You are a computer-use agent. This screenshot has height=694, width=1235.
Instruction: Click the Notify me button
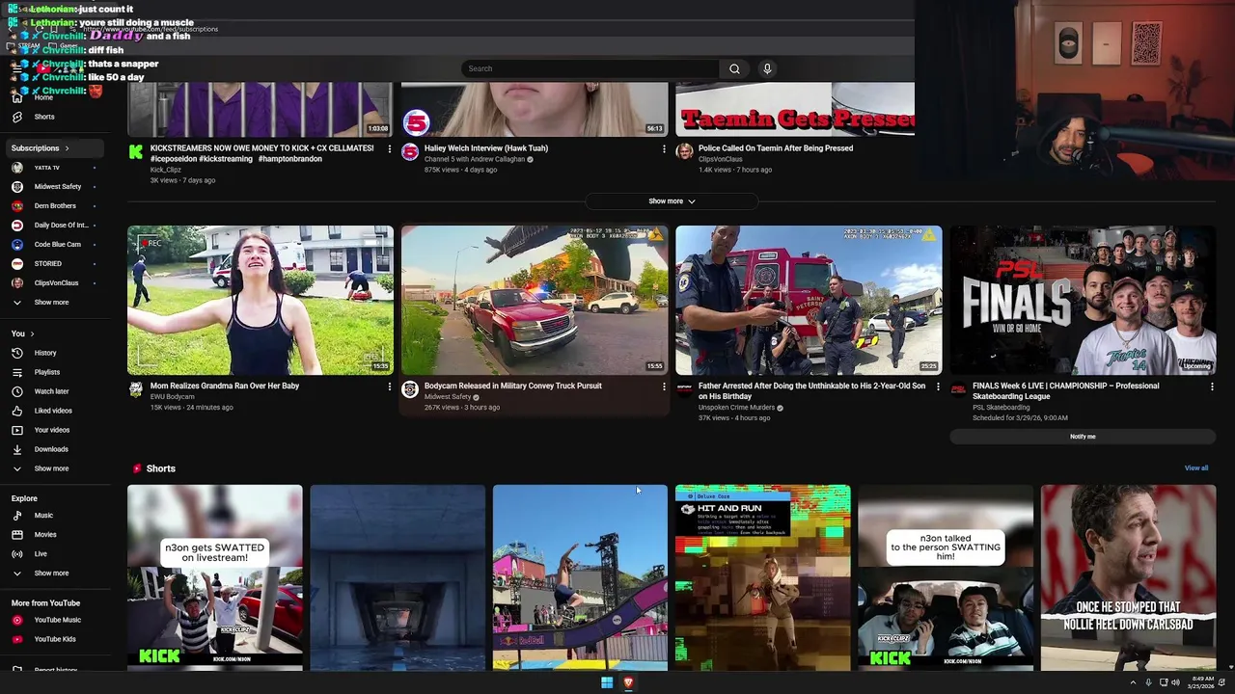(x=1083, y=437)
